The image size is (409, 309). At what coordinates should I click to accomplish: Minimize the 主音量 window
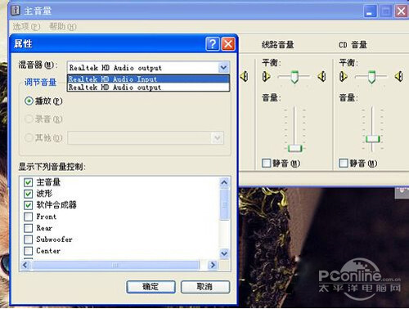pyautogui.click(x=370, y=11)
